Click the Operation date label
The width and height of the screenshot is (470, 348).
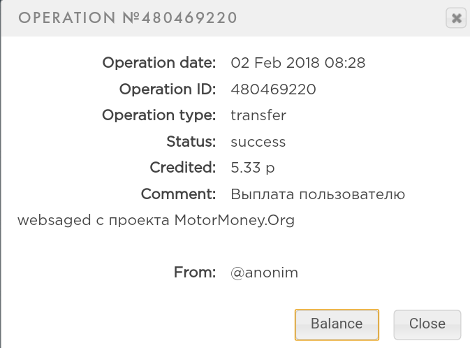[x=159, y=63]
